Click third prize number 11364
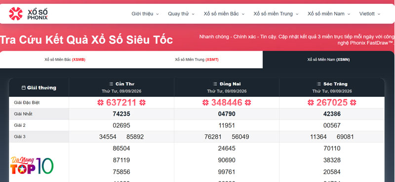The height and width of the screenshot is (182, 395). pyautogui.click(x=318, y=137)
